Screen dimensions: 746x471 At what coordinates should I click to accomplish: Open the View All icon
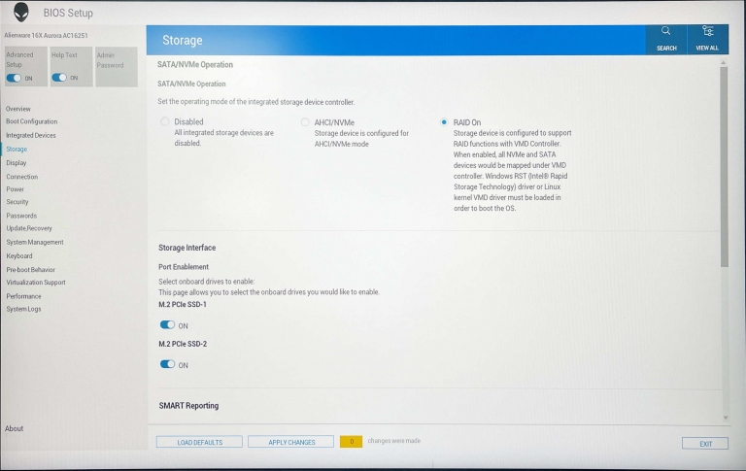coord(706,32)
